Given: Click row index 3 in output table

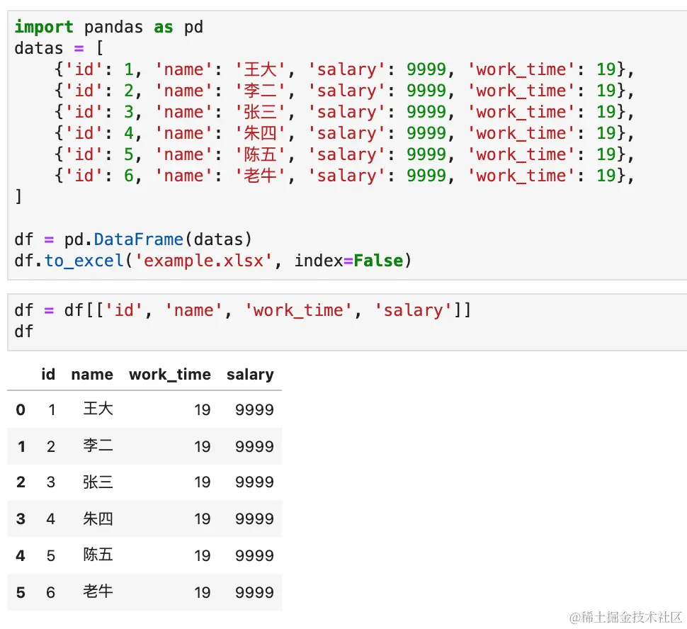Looking at the screenshot, I should (21, 519).
